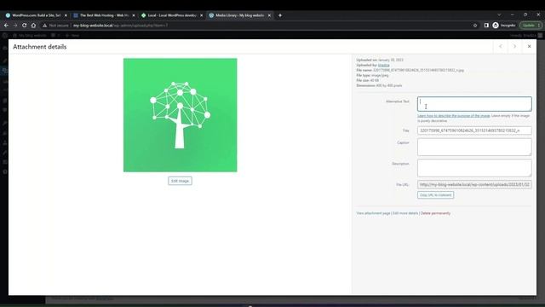This screenshot has height=307, width=545.
Task: Click the green tree image preview
Action: 180,115
